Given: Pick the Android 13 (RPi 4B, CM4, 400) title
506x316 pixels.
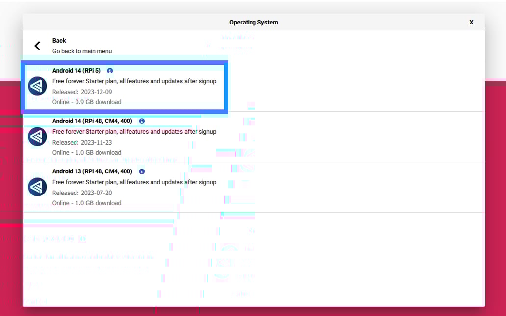Looking at the screenshot, I should [92, 171].
